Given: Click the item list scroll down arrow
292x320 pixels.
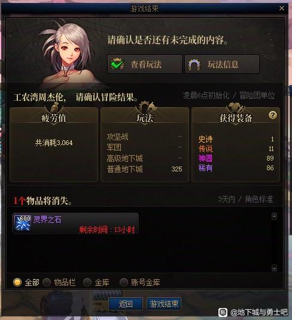Looking at the screenshot, I should click(274, 268).
